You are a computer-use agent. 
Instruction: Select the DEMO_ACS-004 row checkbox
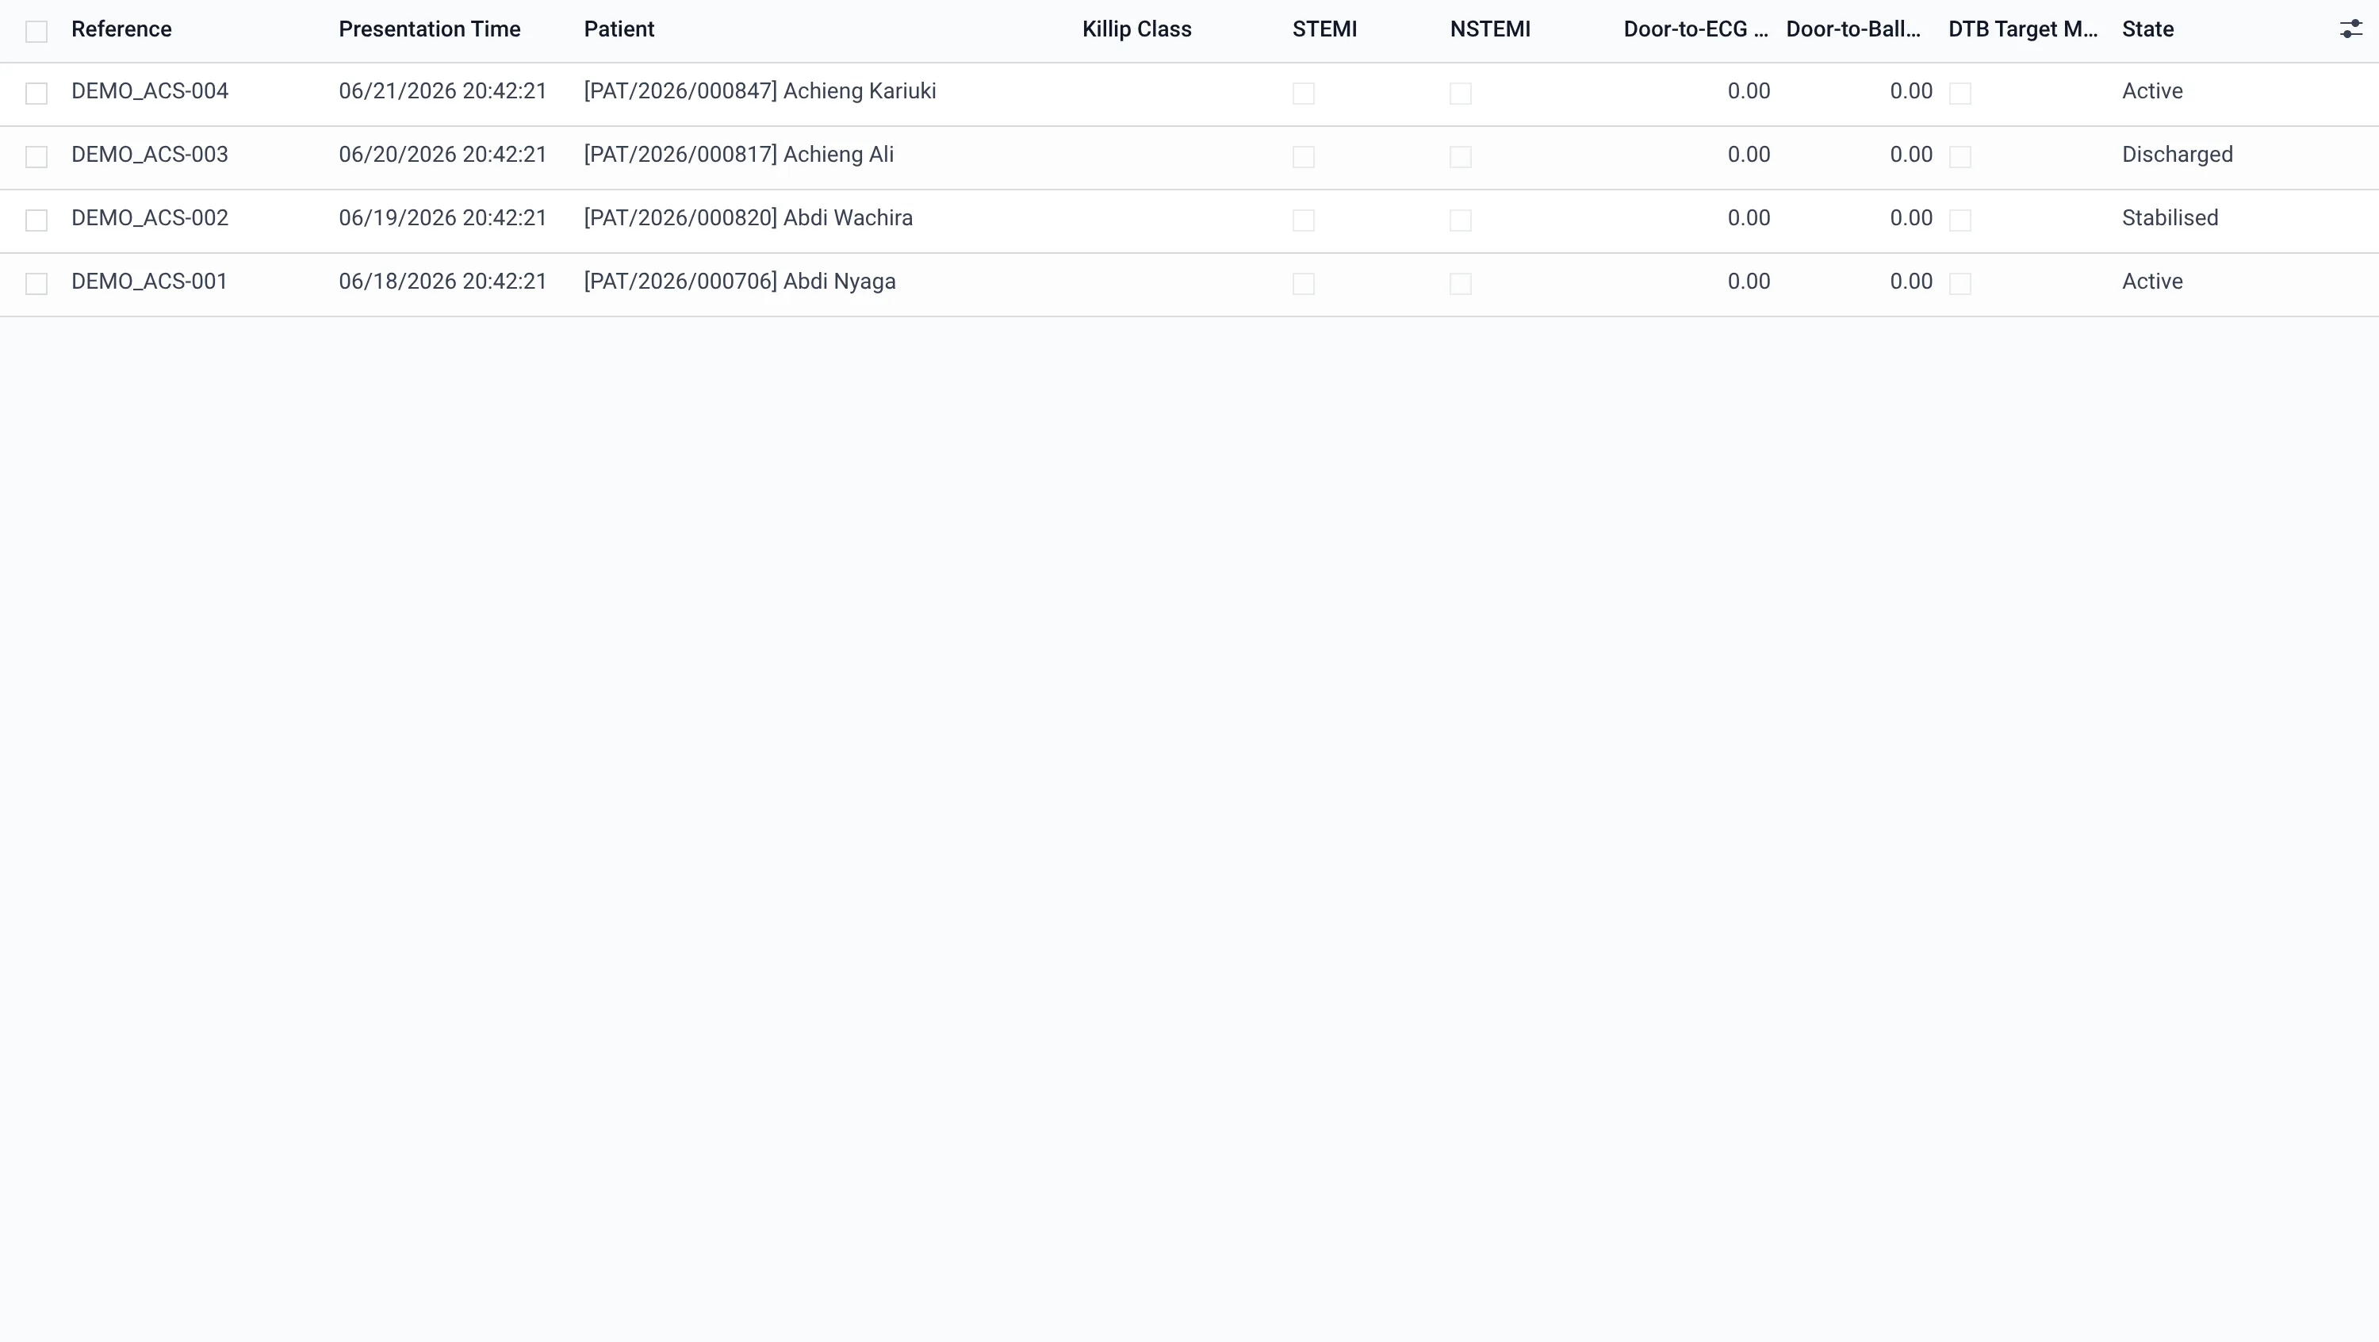click(x=36, y=94)
